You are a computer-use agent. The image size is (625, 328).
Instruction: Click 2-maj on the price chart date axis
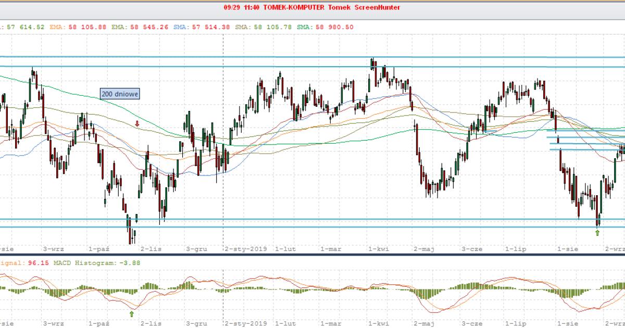click(424, 249)
